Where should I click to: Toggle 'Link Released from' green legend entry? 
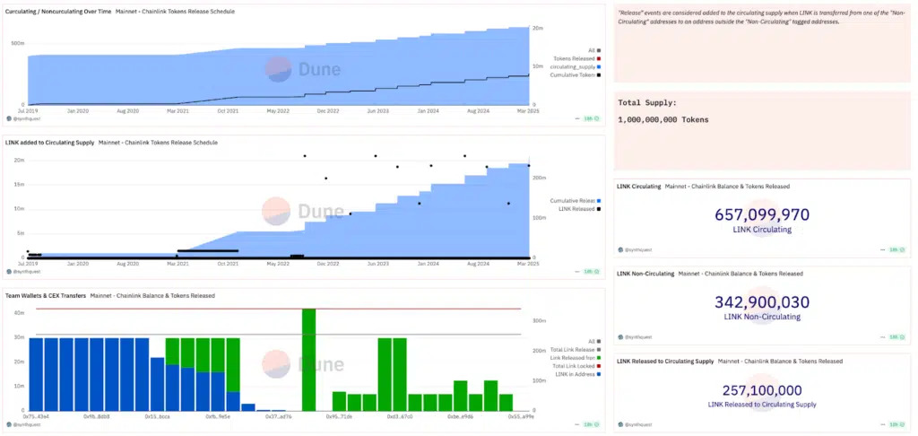point(576,357)
